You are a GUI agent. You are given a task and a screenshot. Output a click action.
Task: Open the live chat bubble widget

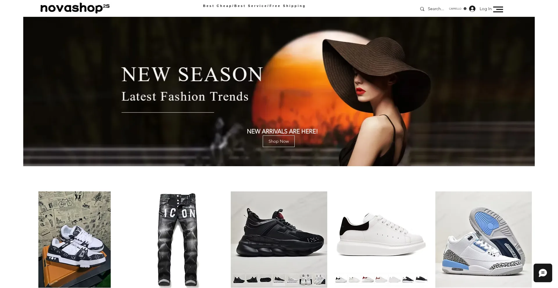click(543, 273)
